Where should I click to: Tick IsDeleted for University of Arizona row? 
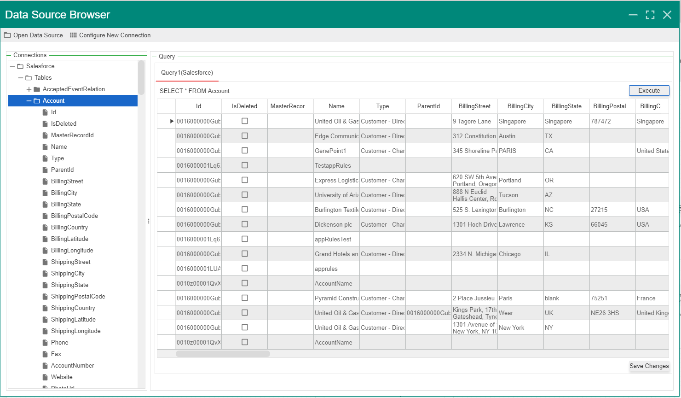click(x=245, y=195)
